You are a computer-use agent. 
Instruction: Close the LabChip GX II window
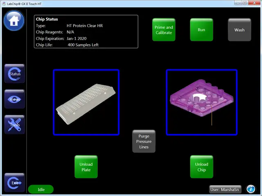(254, 3)
